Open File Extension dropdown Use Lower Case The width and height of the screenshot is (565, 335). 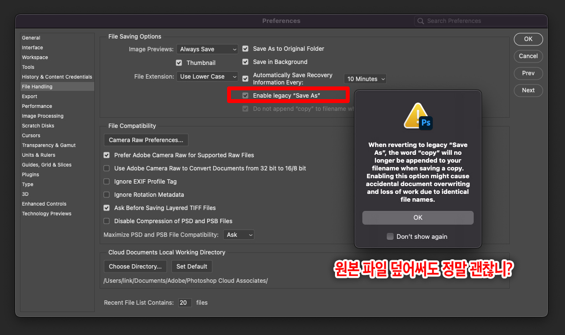(207, 76)
